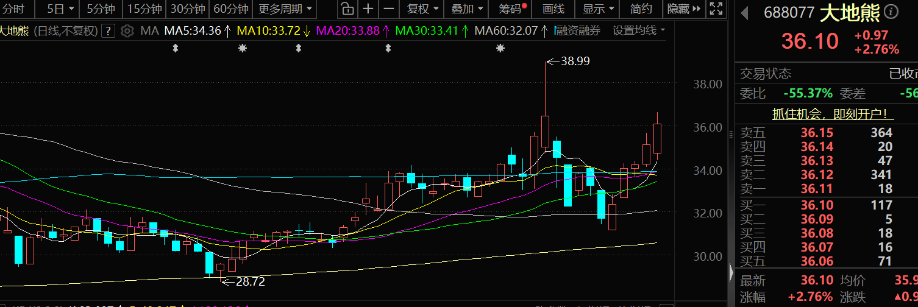This screenshot has height=307, width=918.
Task: Click the 筹码 chip distribution button
Action: 510,9
